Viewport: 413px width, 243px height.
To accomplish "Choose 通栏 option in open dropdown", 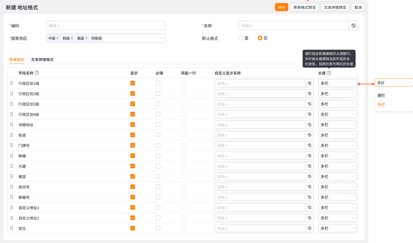I will [x=381, y=96].
